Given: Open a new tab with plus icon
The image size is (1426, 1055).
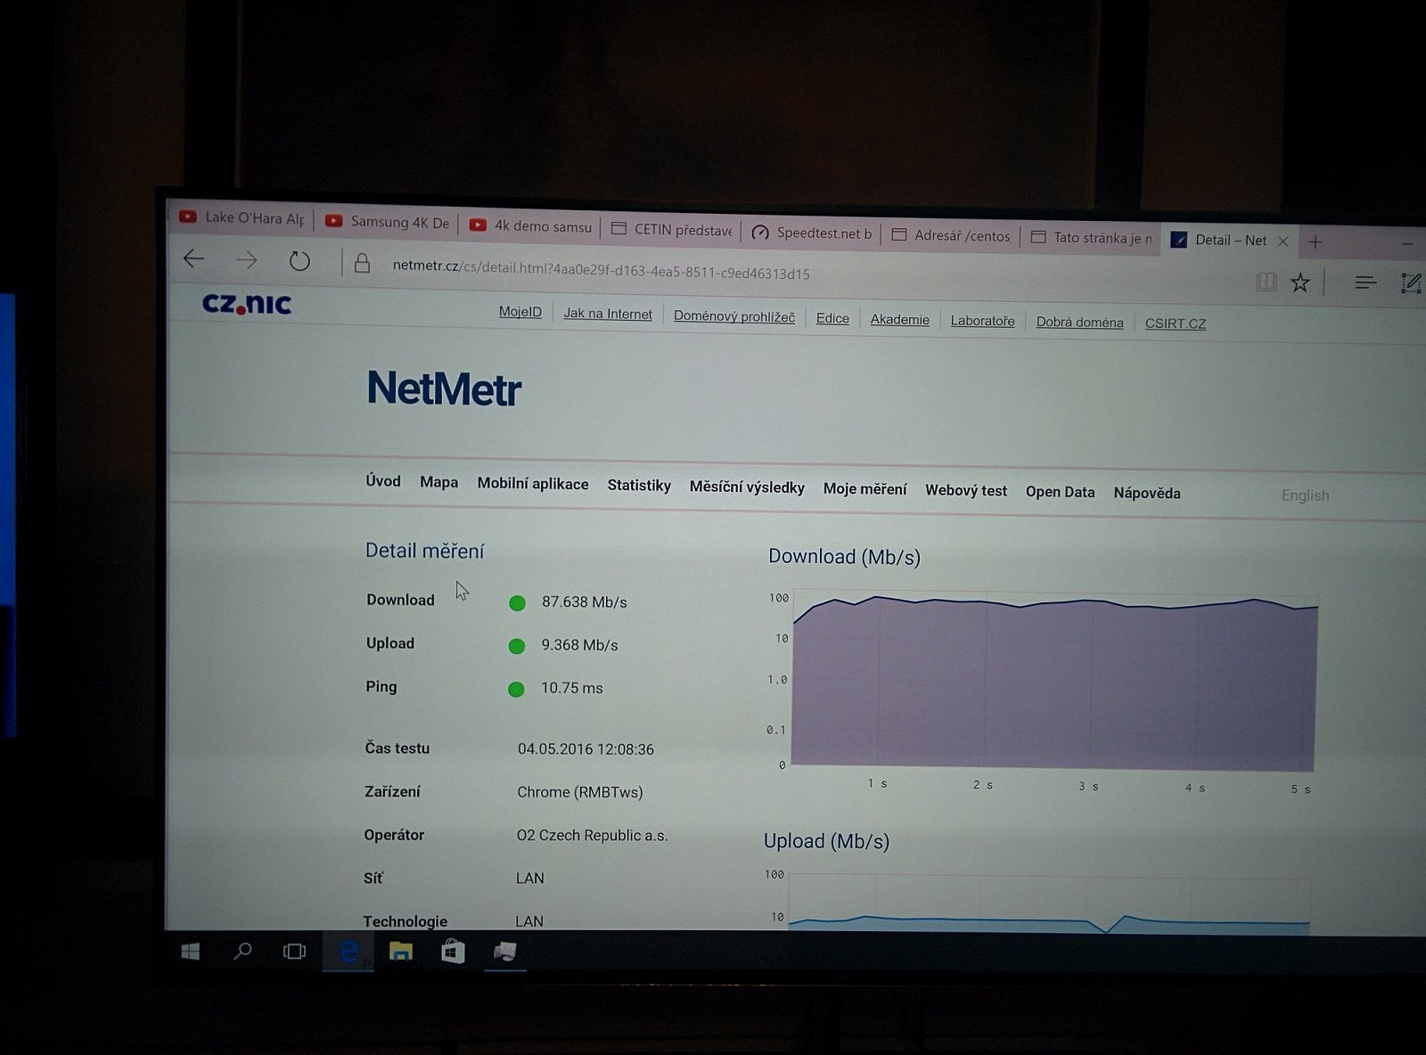Looking at the screenshot, I should tap(1315, 241).
